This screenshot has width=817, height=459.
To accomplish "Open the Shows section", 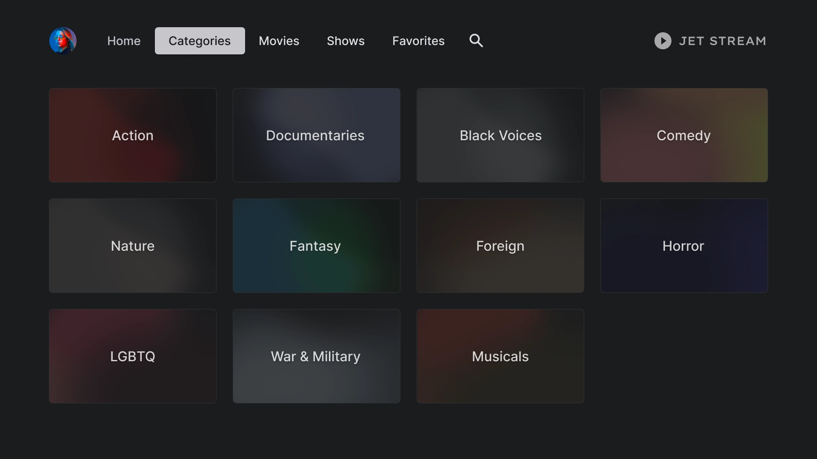I will 346,41.
